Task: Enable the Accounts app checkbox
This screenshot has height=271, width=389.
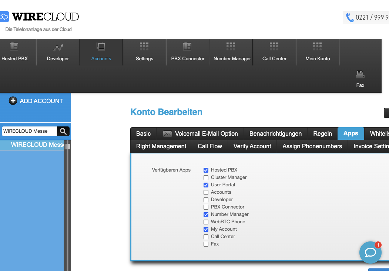Action: 206,193
